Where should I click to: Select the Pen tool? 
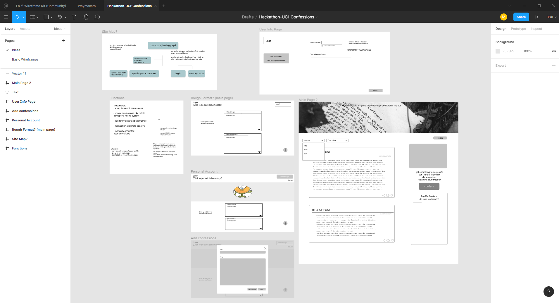(x=60, y=17)
